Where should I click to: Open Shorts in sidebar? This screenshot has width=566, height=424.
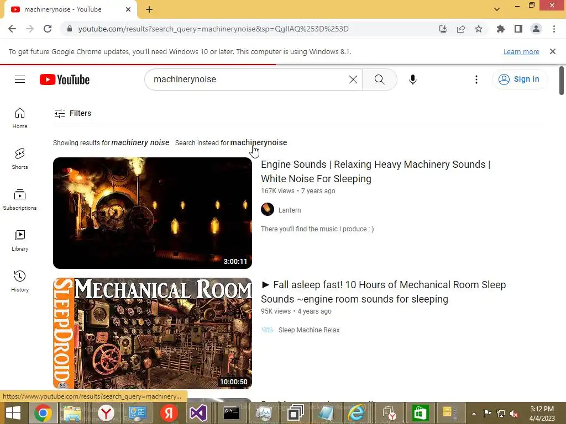click(20, 159)
